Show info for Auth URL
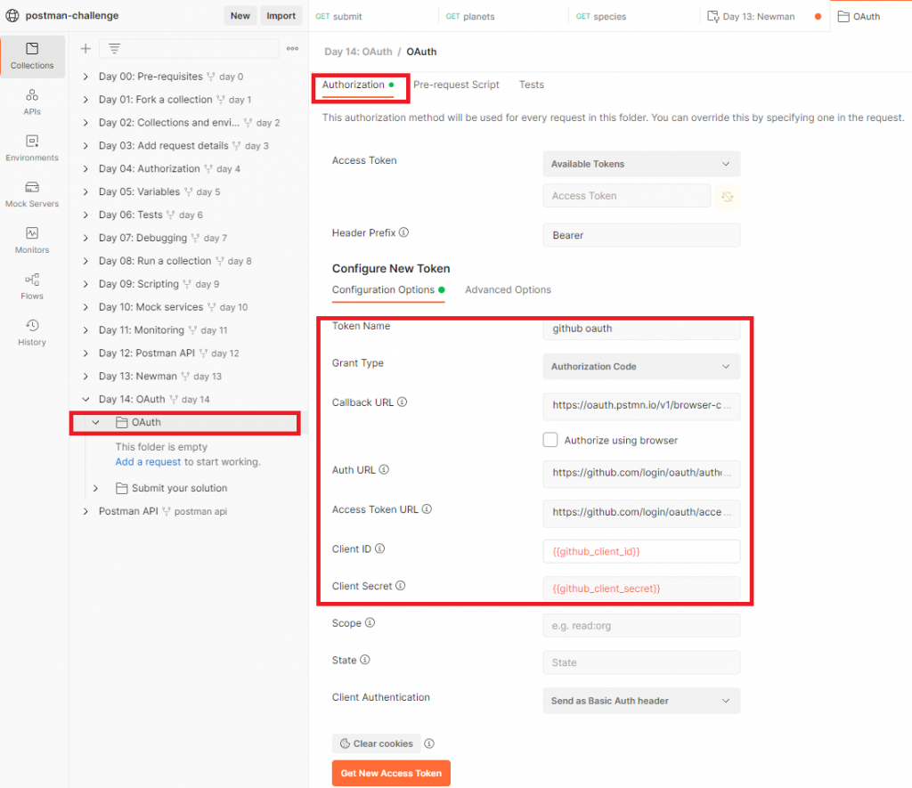Image resolution: width=912 pixels, height=788 pixels. (384, 470)
